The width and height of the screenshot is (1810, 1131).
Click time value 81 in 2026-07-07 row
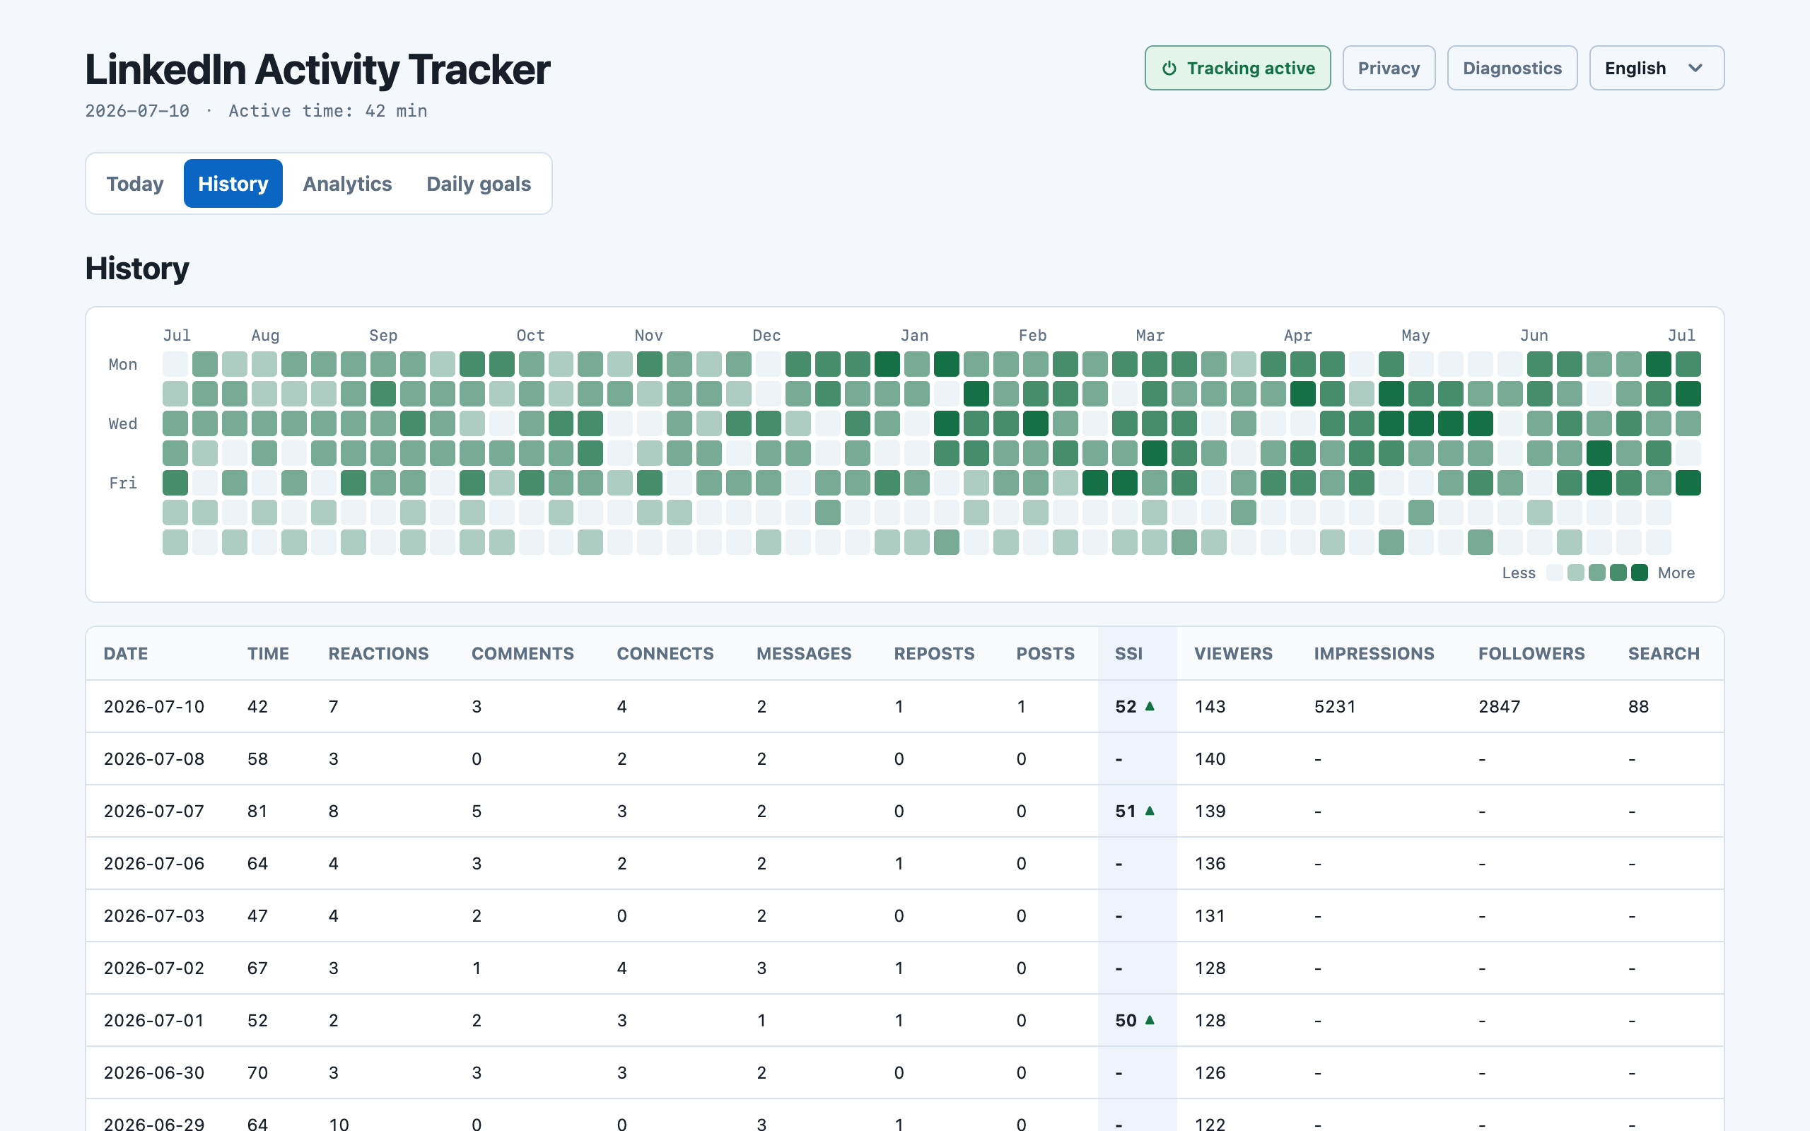(257, 811)
